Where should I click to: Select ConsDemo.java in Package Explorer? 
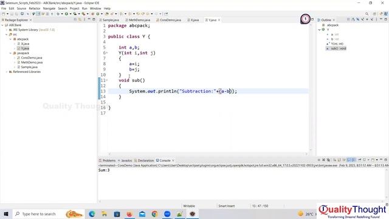tap(30, 58)
